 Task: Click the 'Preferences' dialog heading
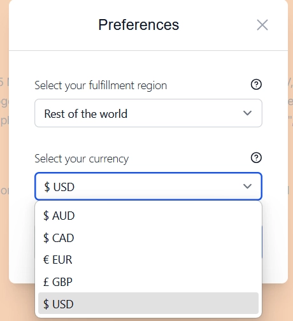139,25
